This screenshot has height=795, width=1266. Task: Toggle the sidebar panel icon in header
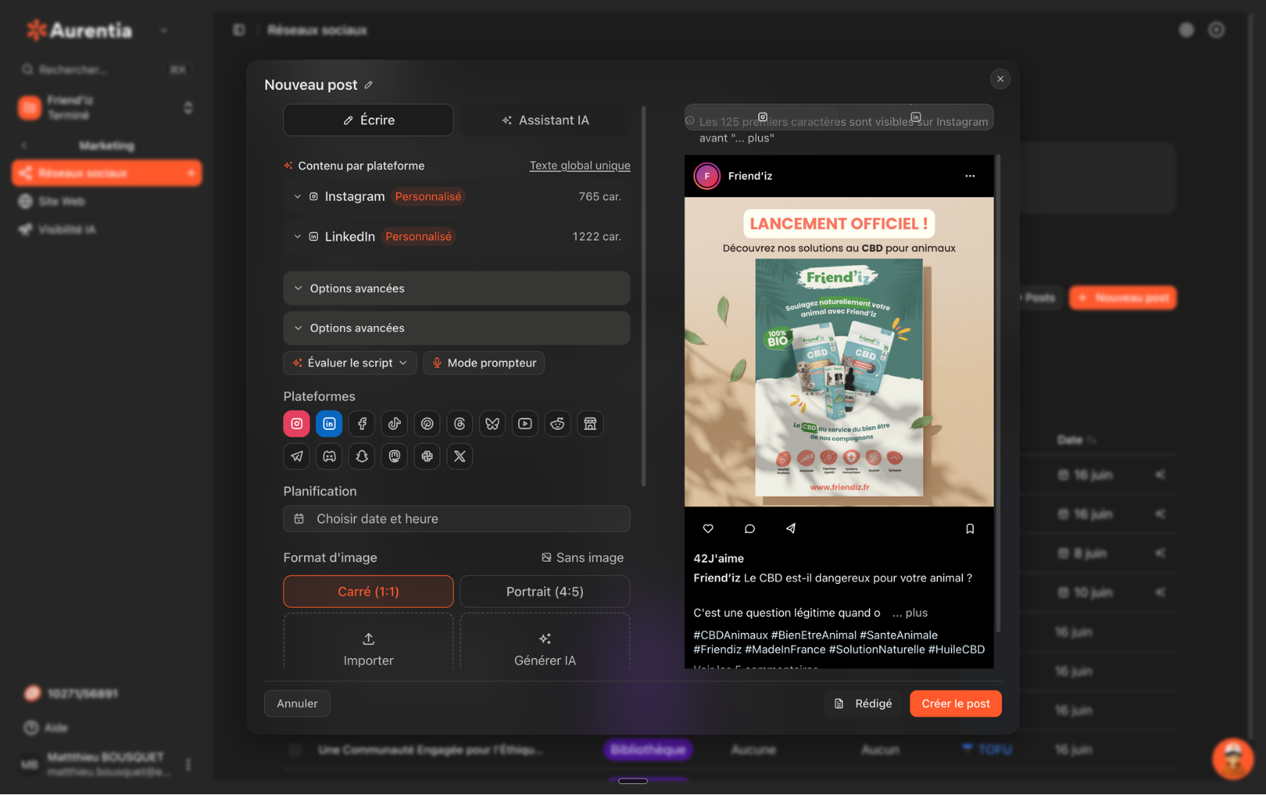click(x=239, y=30)
